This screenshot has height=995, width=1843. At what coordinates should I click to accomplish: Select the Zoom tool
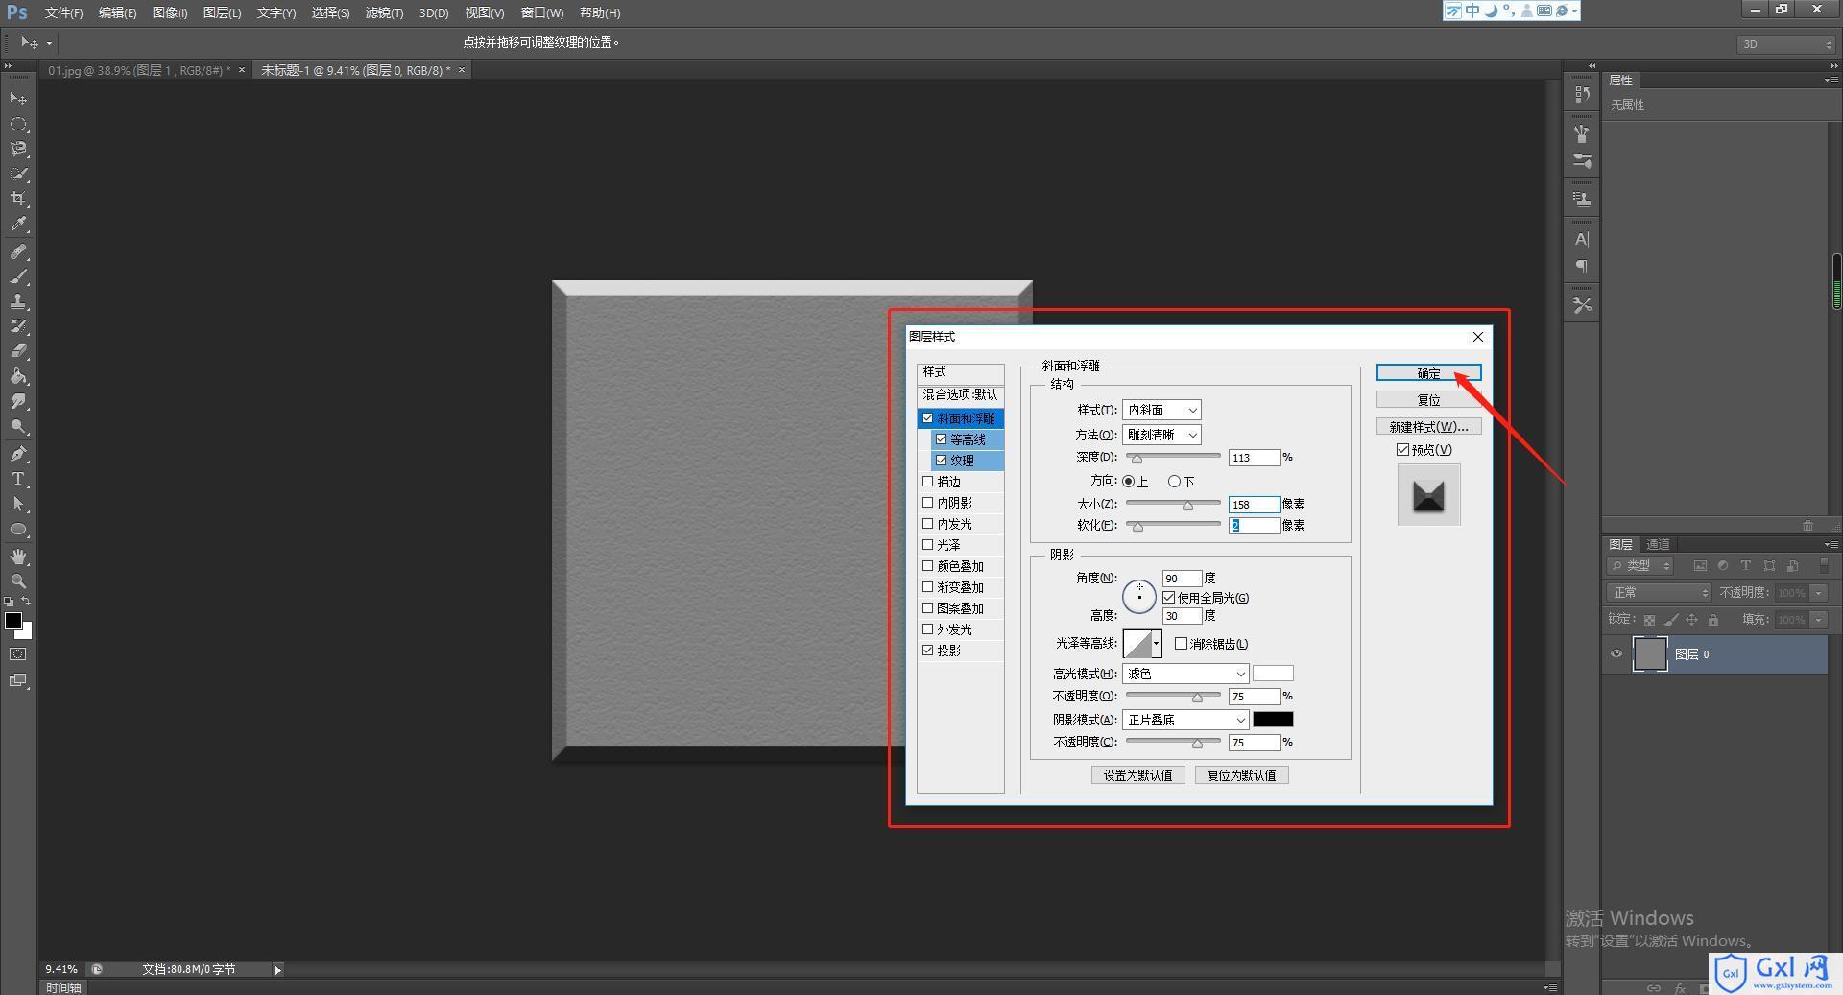18,581
